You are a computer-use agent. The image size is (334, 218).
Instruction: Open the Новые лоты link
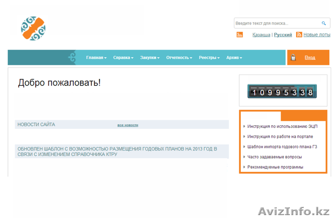pos(317,35)
